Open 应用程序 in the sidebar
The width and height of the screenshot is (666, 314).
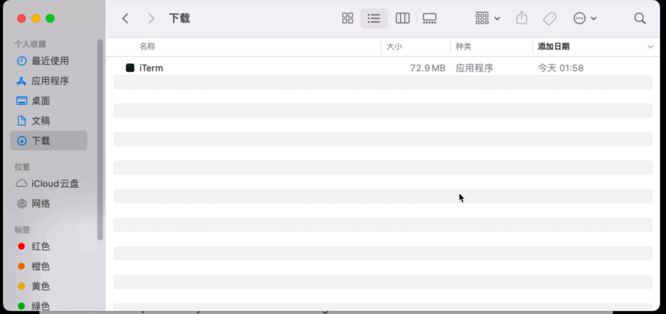click(50, 81)
